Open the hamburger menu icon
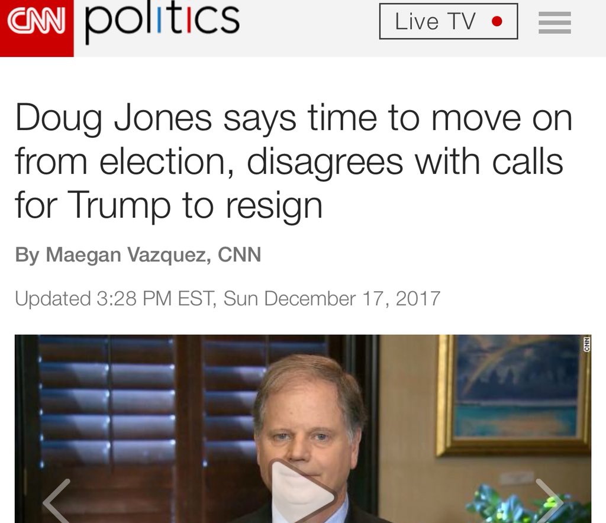Image resolution: width=606 pixels, height=523 pixels. point(555,22)
